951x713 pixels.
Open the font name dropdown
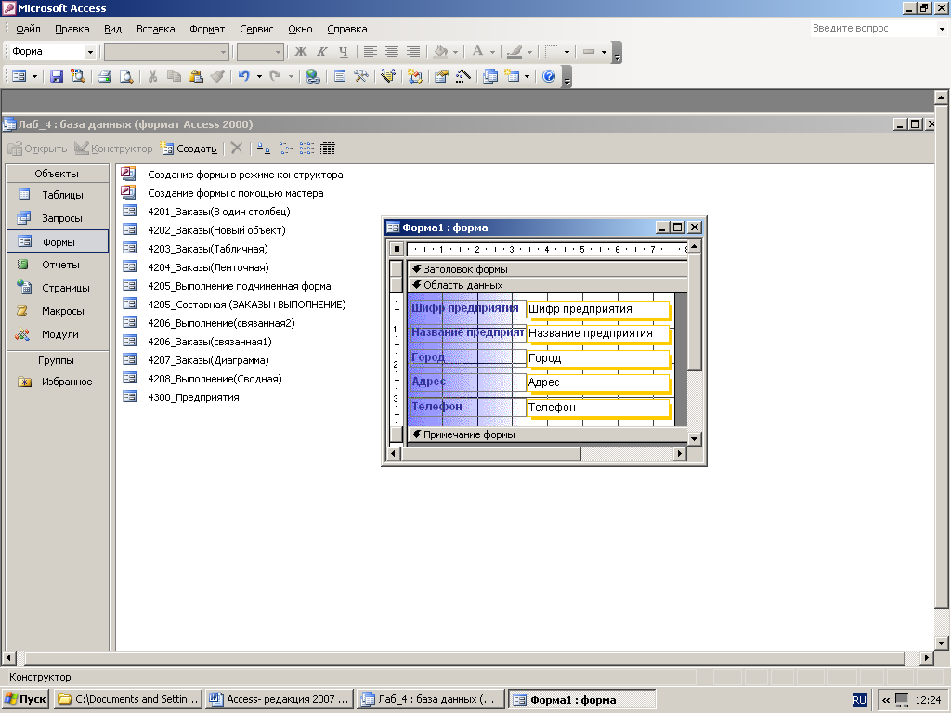point(223,52)
